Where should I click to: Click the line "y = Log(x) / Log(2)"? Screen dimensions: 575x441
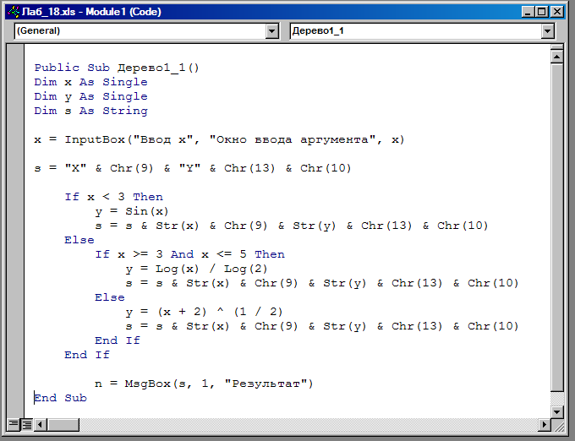tap(196, 269)
